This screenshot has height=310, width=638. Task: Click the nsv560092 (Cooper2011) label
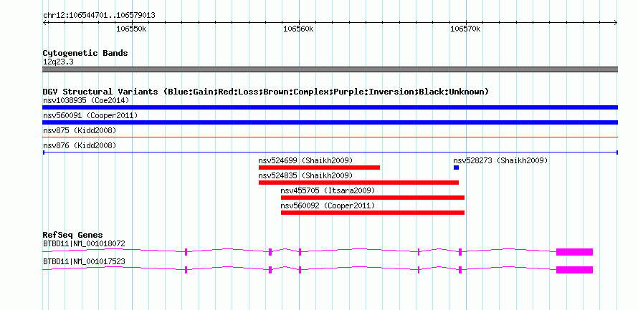328,205
